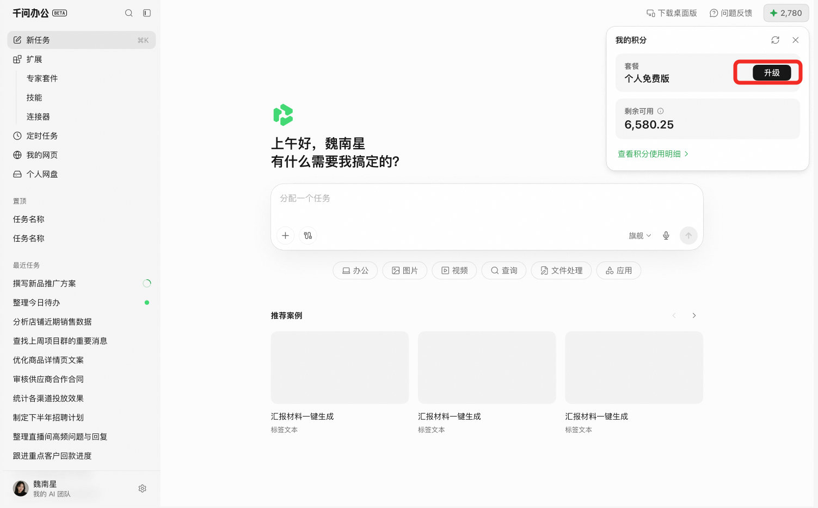The width and height of the screenshot is (818, 508).
Task: Click the 问题反馈 link
Action: [x=731, y=13]
